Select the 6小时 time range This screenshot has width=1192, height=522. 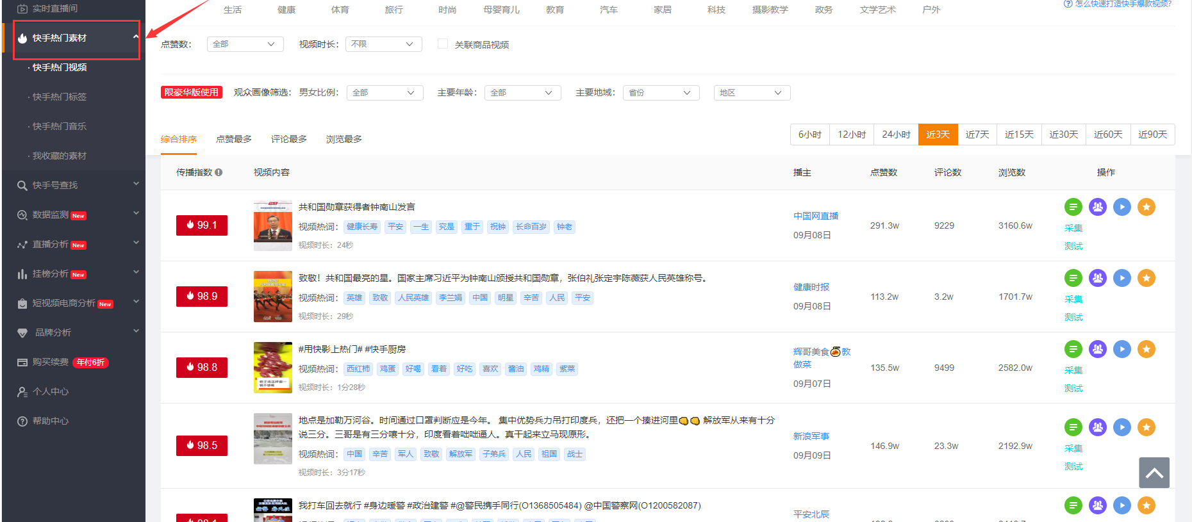[x=810, y=135]
